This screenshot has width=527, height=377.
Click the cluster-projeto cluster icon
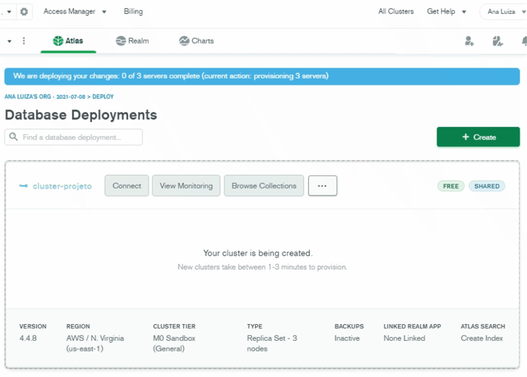(x=24, y=186)
